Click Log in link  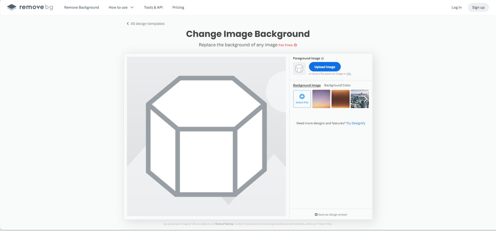(x=456, y=7)
